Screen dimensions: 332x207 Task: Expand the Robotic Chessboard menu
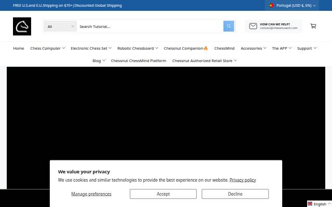click(x=137, y=48)
